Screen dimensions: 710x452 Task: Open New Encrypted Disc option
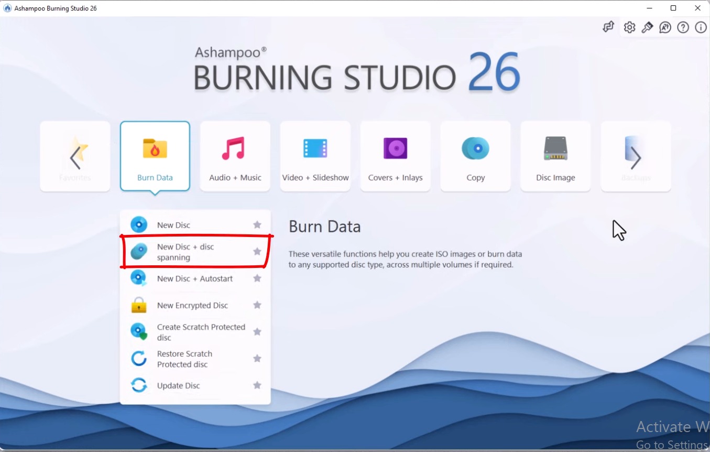click(195, 305)
